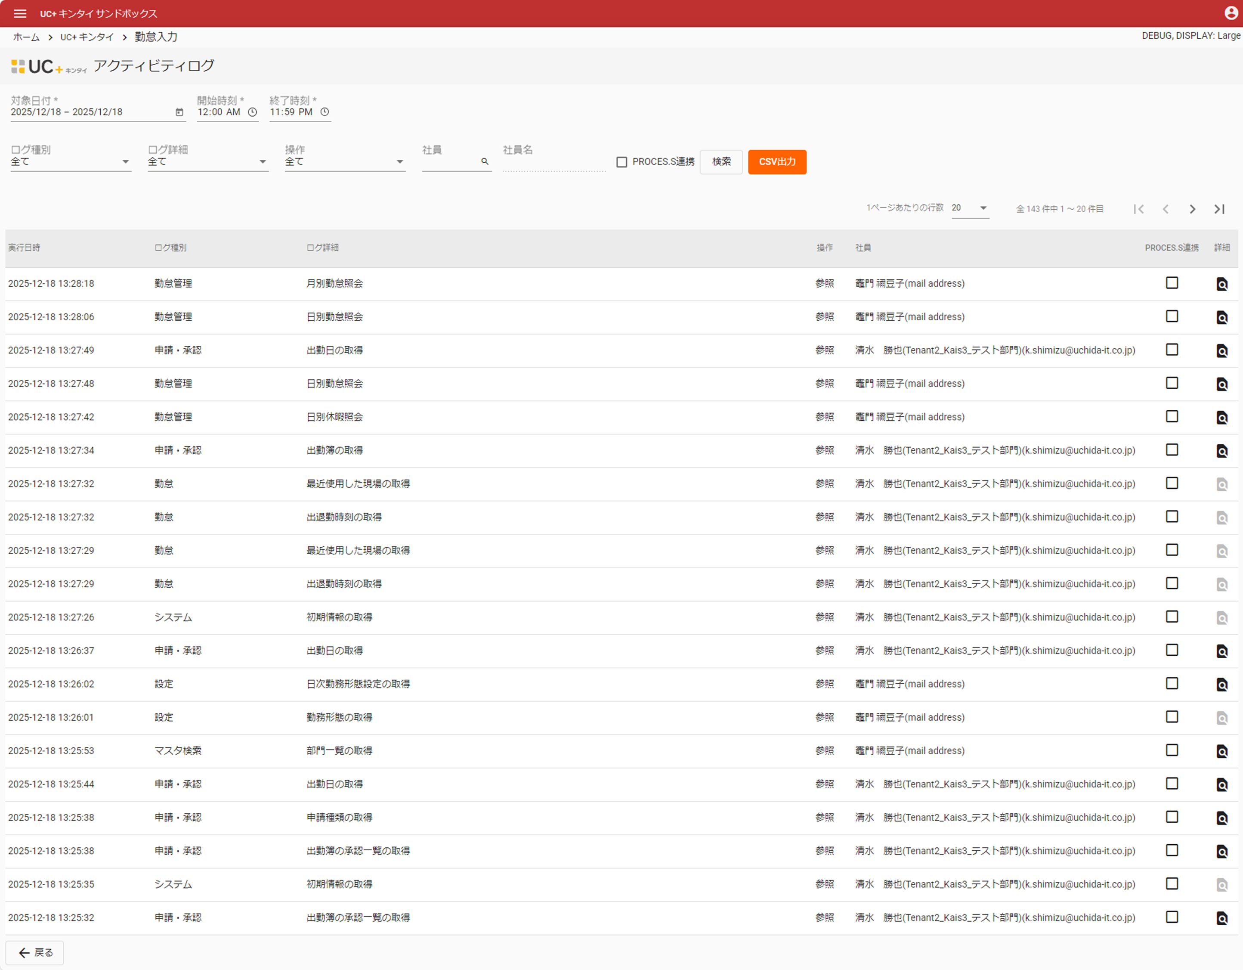Jump to the last page of results
1243x970 pixels.
click(x=1219, y=209)
